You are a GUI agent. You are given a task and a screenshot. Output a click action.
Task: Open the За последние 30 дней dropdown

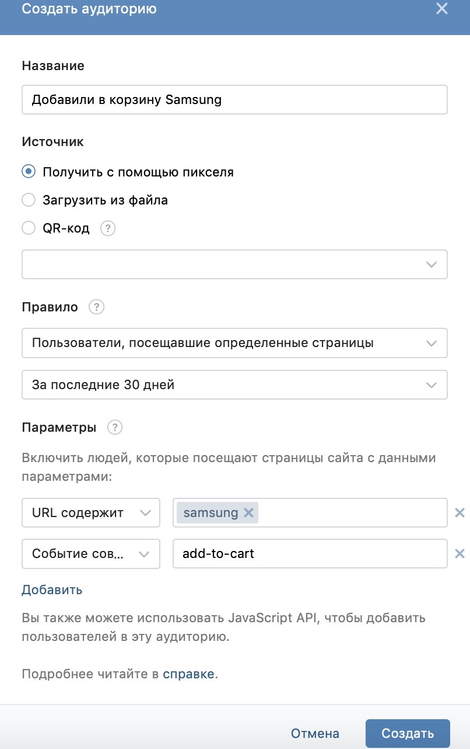[x=234, y=385]
